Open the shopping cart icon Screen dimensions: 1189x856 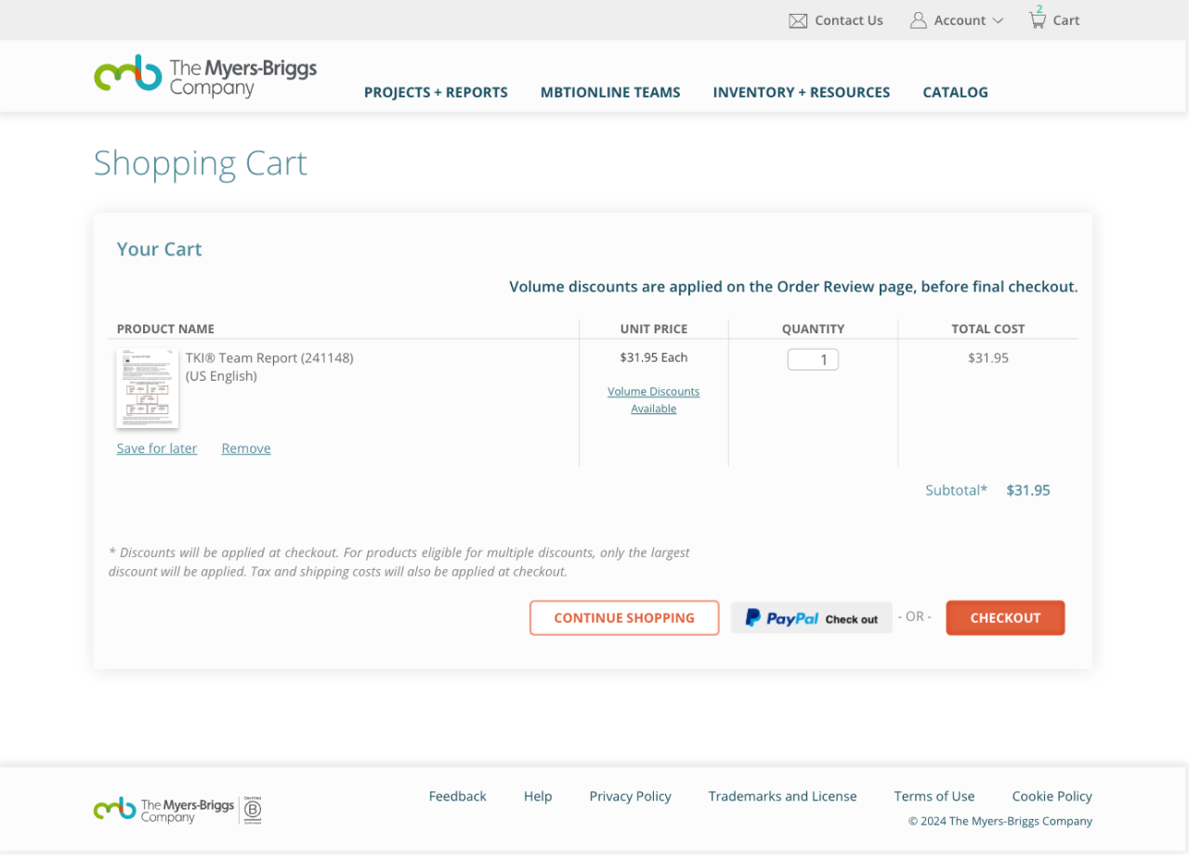[x=1038, y=19]
